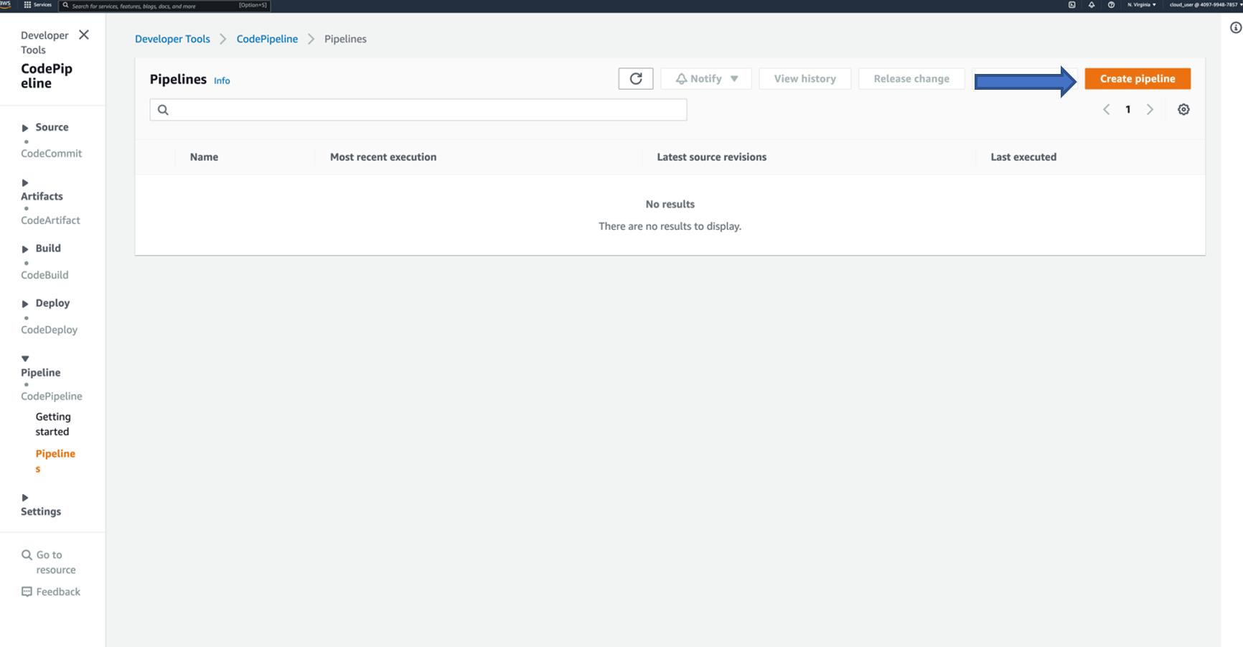Image resolution: width=1243 pixels, height=647 pixels.
Task: Open table preferences gear icon
Action: pyautogui.click(x=1183, y=110)
